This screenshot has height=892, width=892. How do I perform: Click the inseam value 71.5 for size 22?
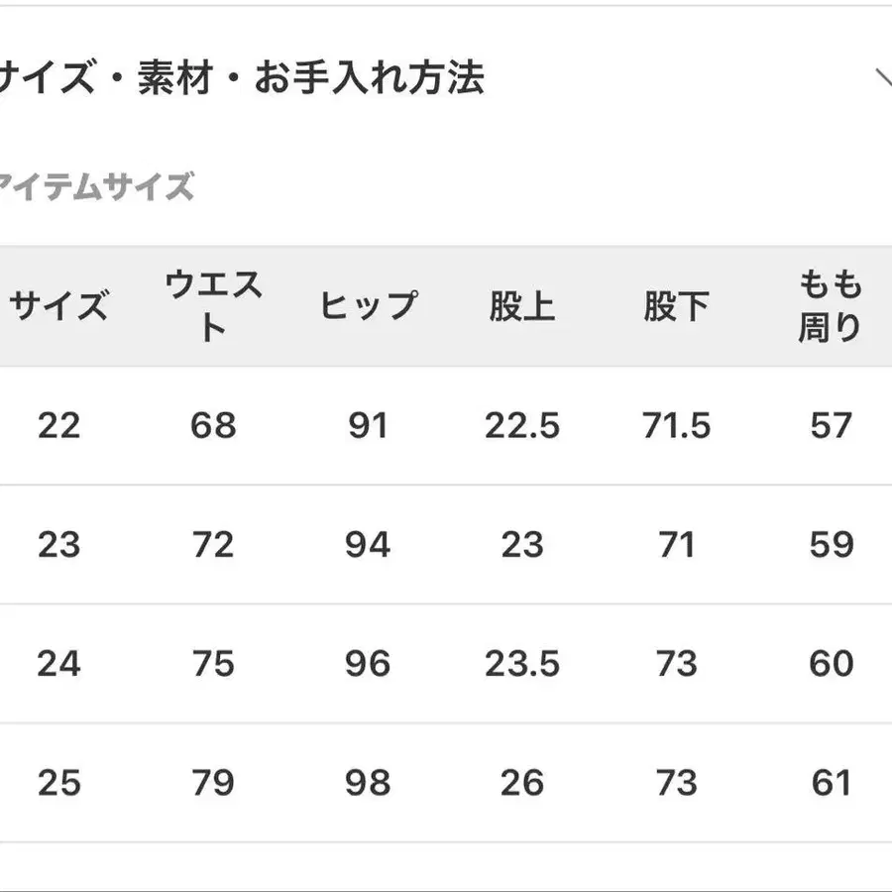coord(675,426)
